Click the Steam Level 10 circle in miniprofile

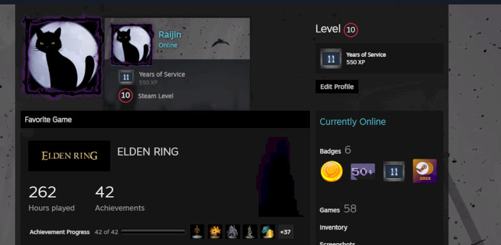tap(126, 96)
